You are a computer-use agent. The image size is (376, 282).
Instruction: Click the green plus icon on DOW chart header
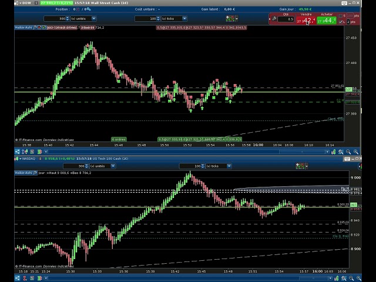pos(44,28)
